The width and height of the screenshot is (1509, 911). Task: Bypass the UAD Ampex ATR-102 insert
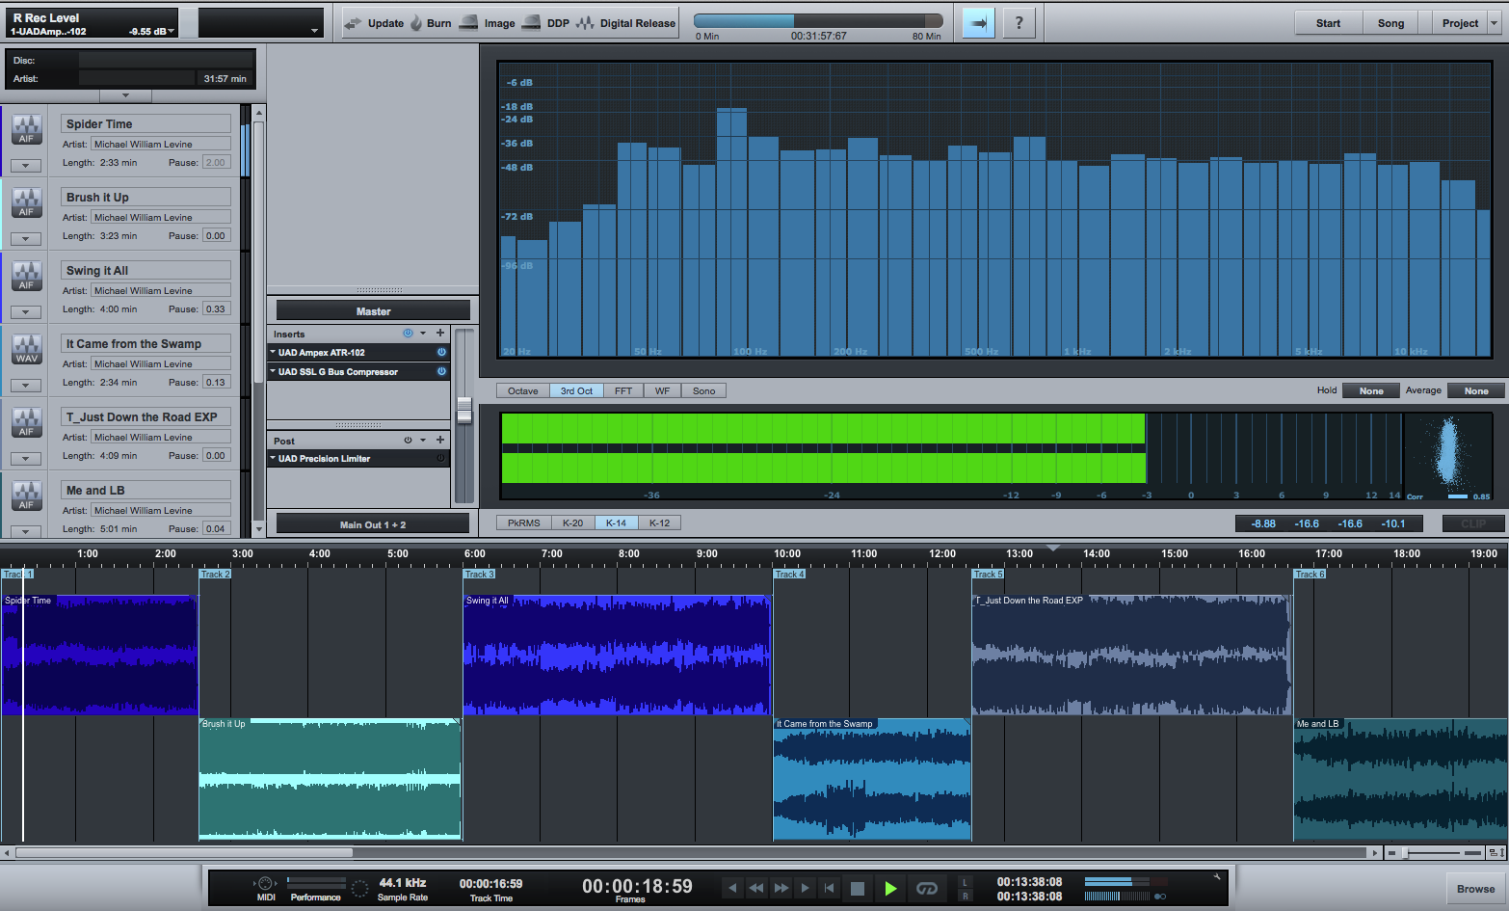(x=441, y=353)
